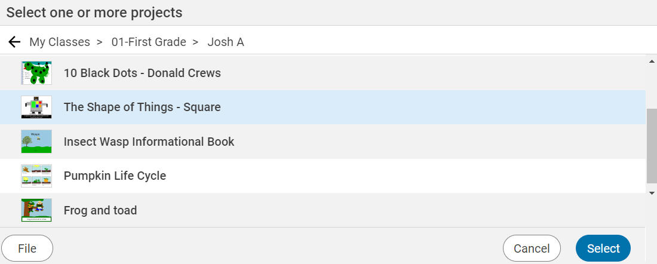This screenshot has width=657, height=264.
Task: Click the back arrow icon
Action: 14,42
